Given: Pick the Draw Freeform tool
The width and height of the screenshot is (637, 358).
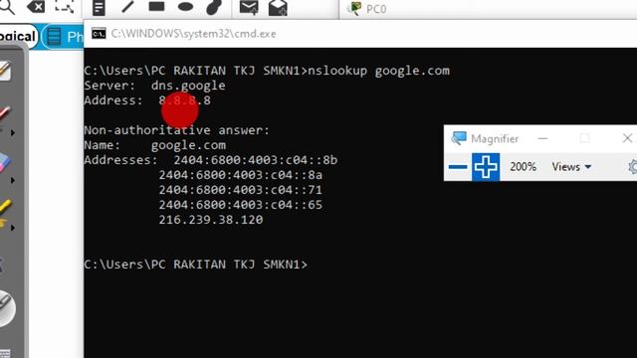Looking at the screenshot, I should (214, 7).
